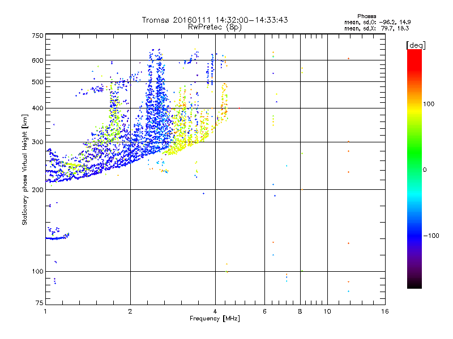Image resolution: width=453 pixels, height=339 pixels.
Task: Click the '75' height axis tick label
Action: coord(40,303)
